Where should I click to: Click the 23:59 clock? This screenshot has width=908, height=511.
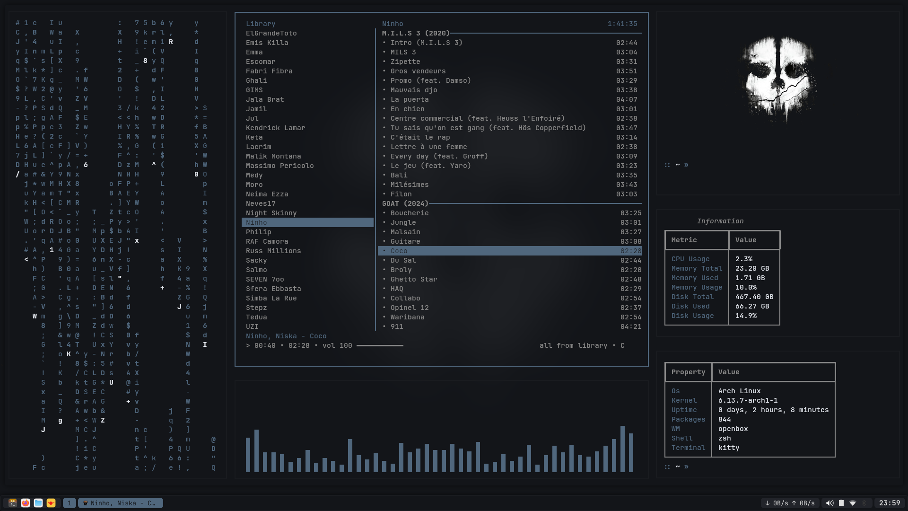tap(890, 503)
